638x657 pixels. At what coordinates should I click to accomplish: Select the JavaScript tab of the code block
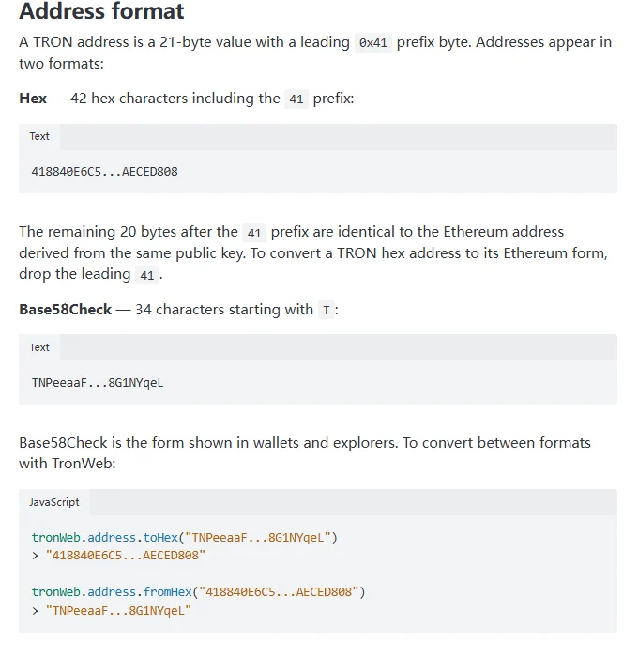(54, 502)
